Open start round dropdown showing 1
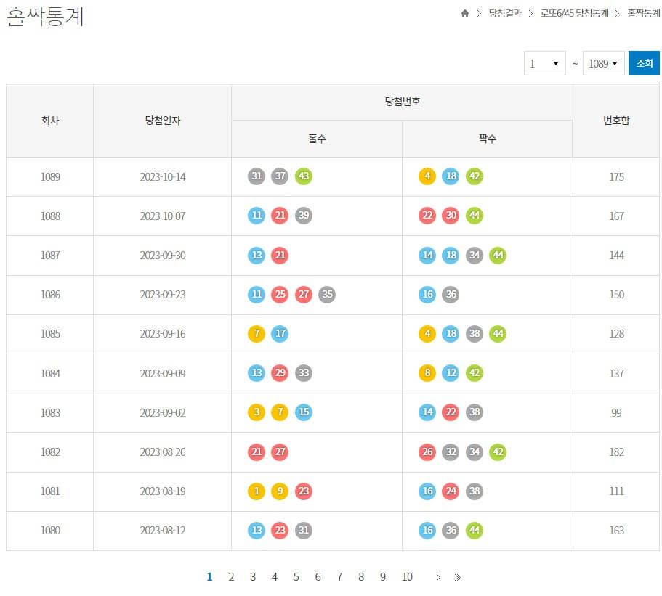 tap(544, 63)
